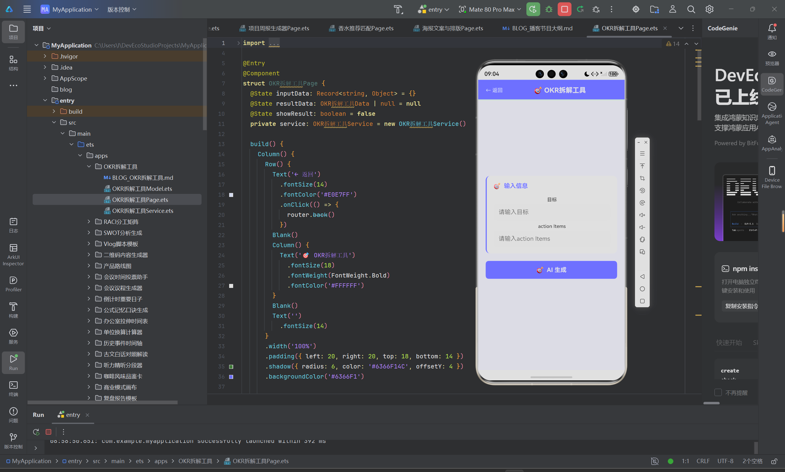Start debugging with the bug icon
The height and width of the screenshot is (472, 785).
(x=549, y=9)
